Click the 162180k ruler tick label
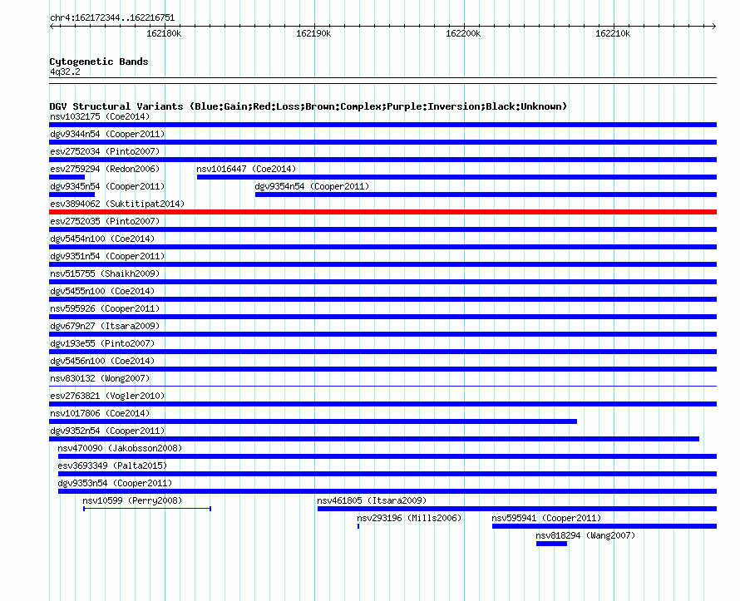Screen dimensions: 740x601 [164, 33]
